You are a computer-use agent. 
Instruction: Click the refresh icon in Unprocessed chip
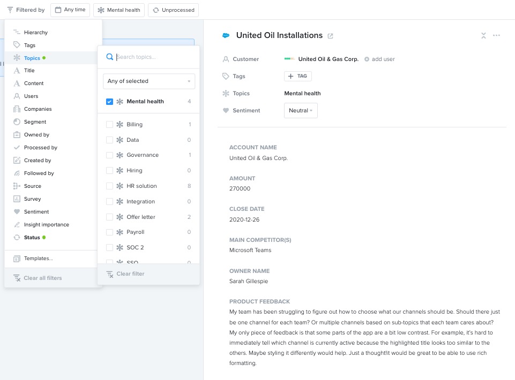(156, 10)
